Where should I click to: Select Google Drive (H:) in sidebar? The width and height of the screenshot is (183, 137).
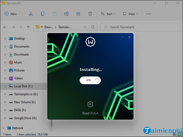pyautogui.click(x=25, y=118)
